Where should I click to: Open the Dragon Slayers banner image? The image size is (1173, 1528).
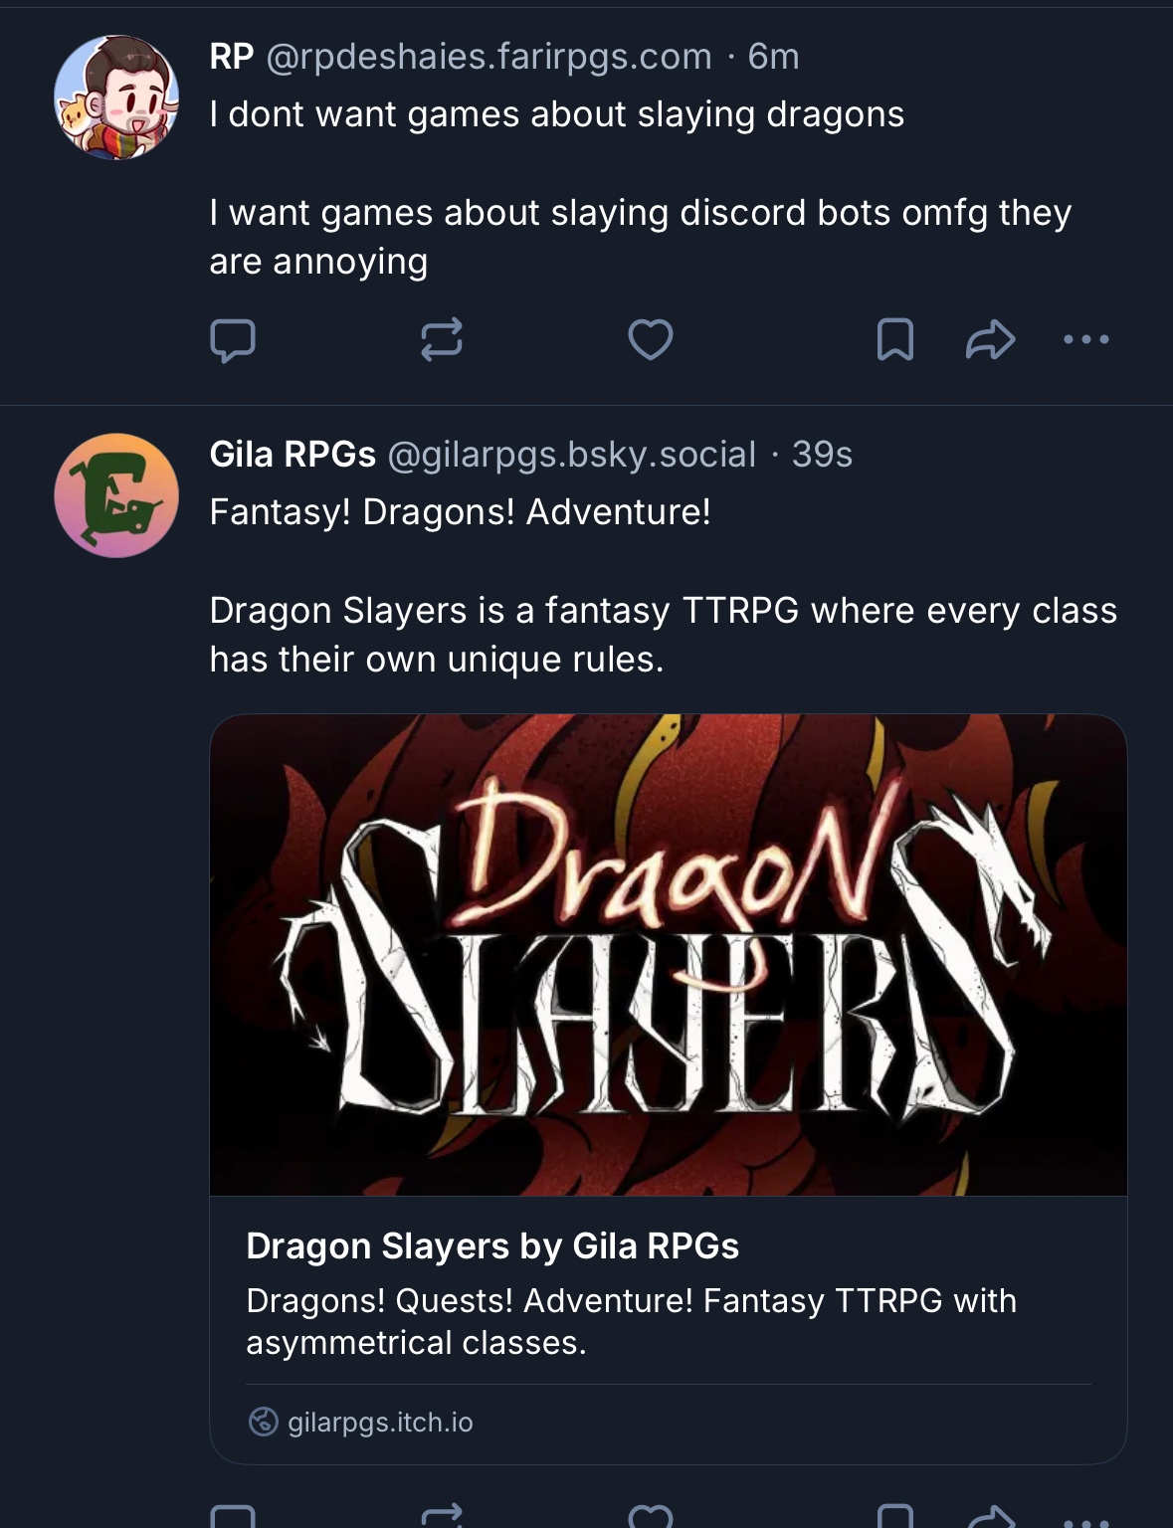[668, 954]
